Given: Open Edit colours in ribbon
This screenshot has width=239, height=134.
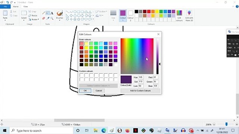Looking at the screenshot, I should [x=179, y=16].
